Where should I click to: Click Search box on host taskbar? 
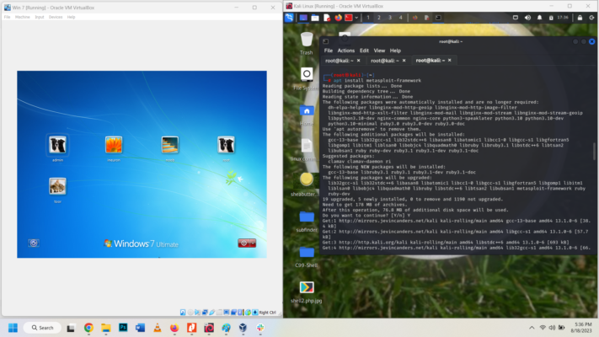click(x=42, y=328)
